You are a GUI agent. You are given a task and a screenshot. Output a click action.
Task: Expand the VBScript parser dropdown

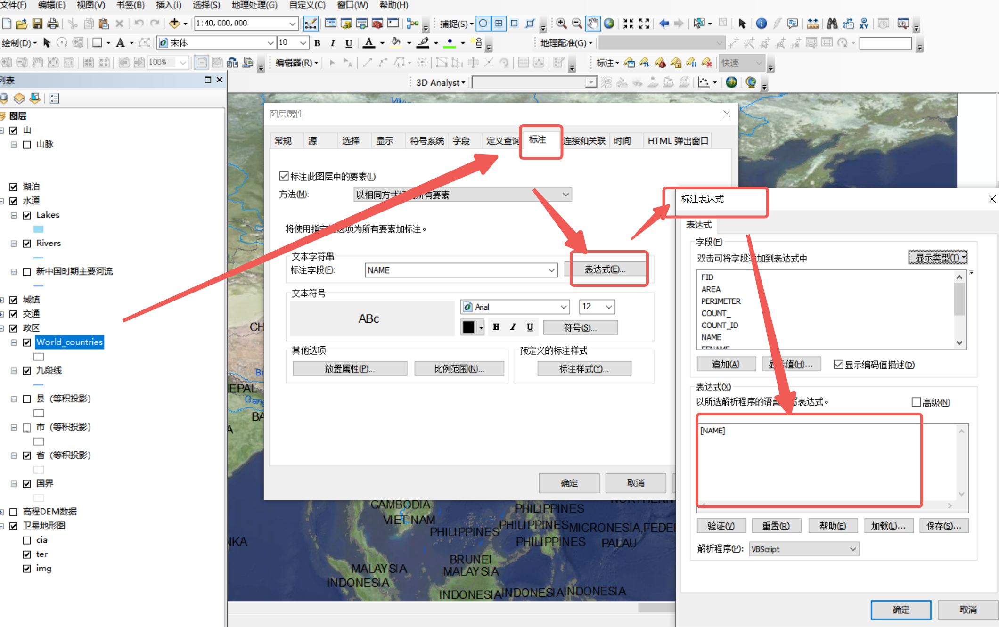(x=852, y=549)
